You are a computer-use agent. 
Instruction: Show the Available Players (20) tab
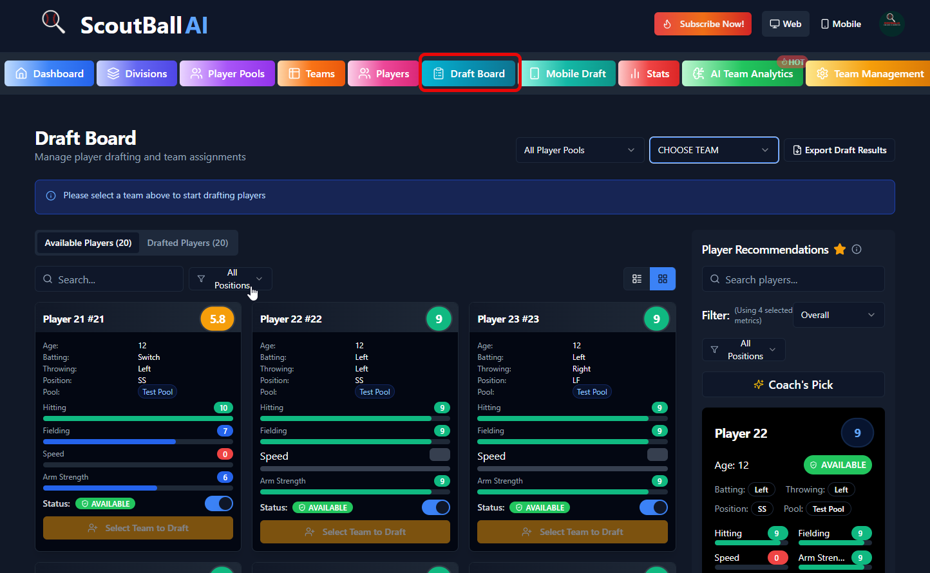point(88,243)
